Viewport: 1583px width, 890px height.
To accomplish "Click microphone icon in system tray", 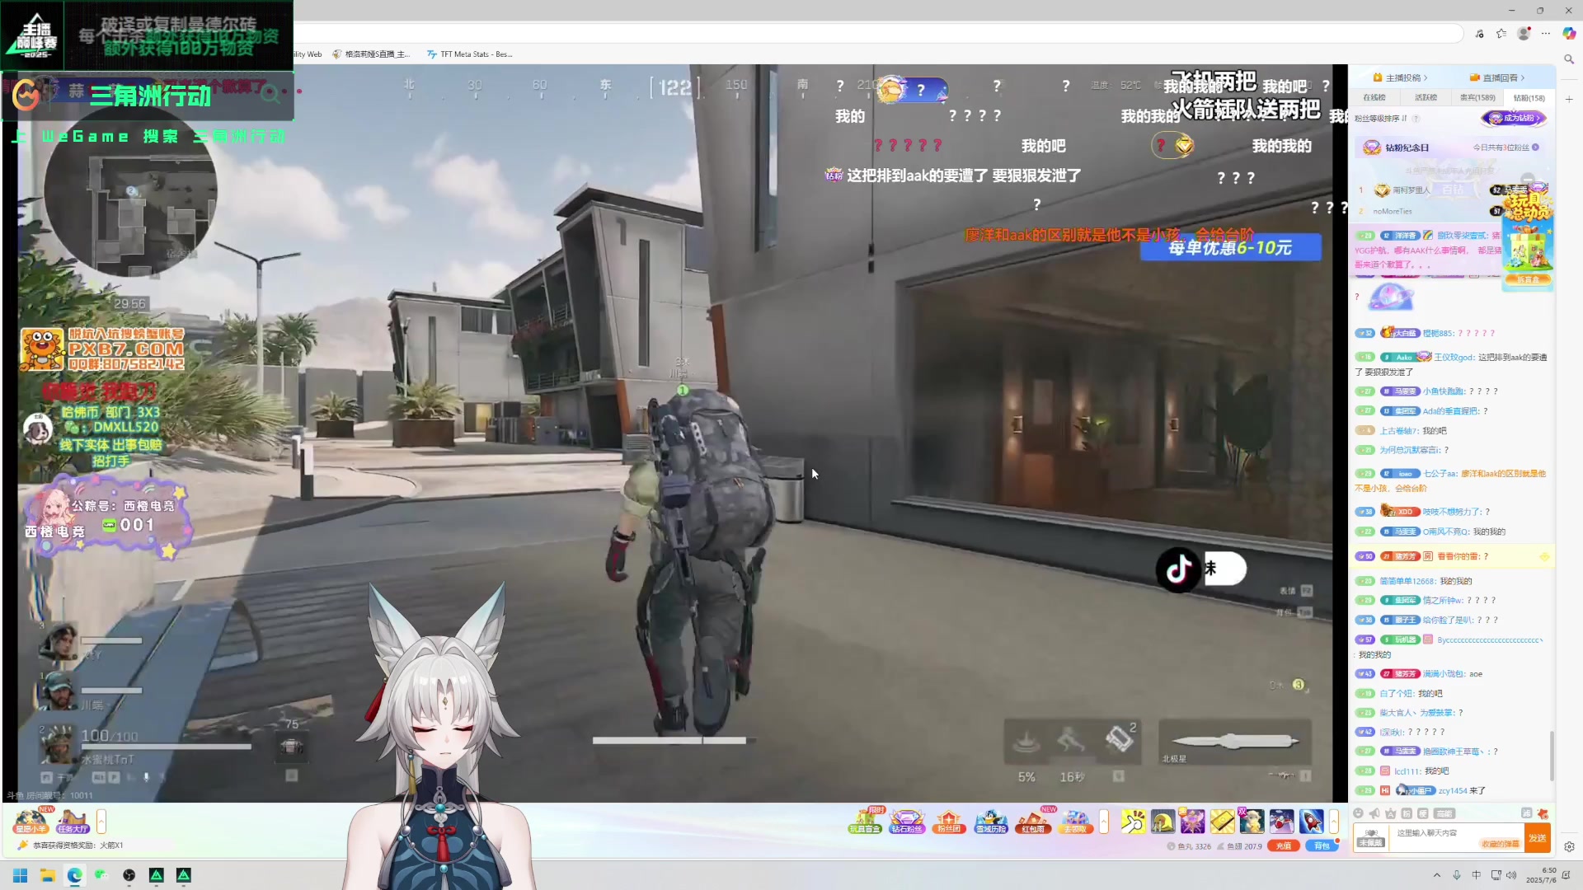I will coord(1457,875).
